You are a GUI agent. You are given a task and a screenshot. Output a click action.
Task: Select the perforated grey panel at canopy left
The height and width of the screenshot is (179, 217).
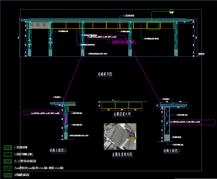click(40, 25)
